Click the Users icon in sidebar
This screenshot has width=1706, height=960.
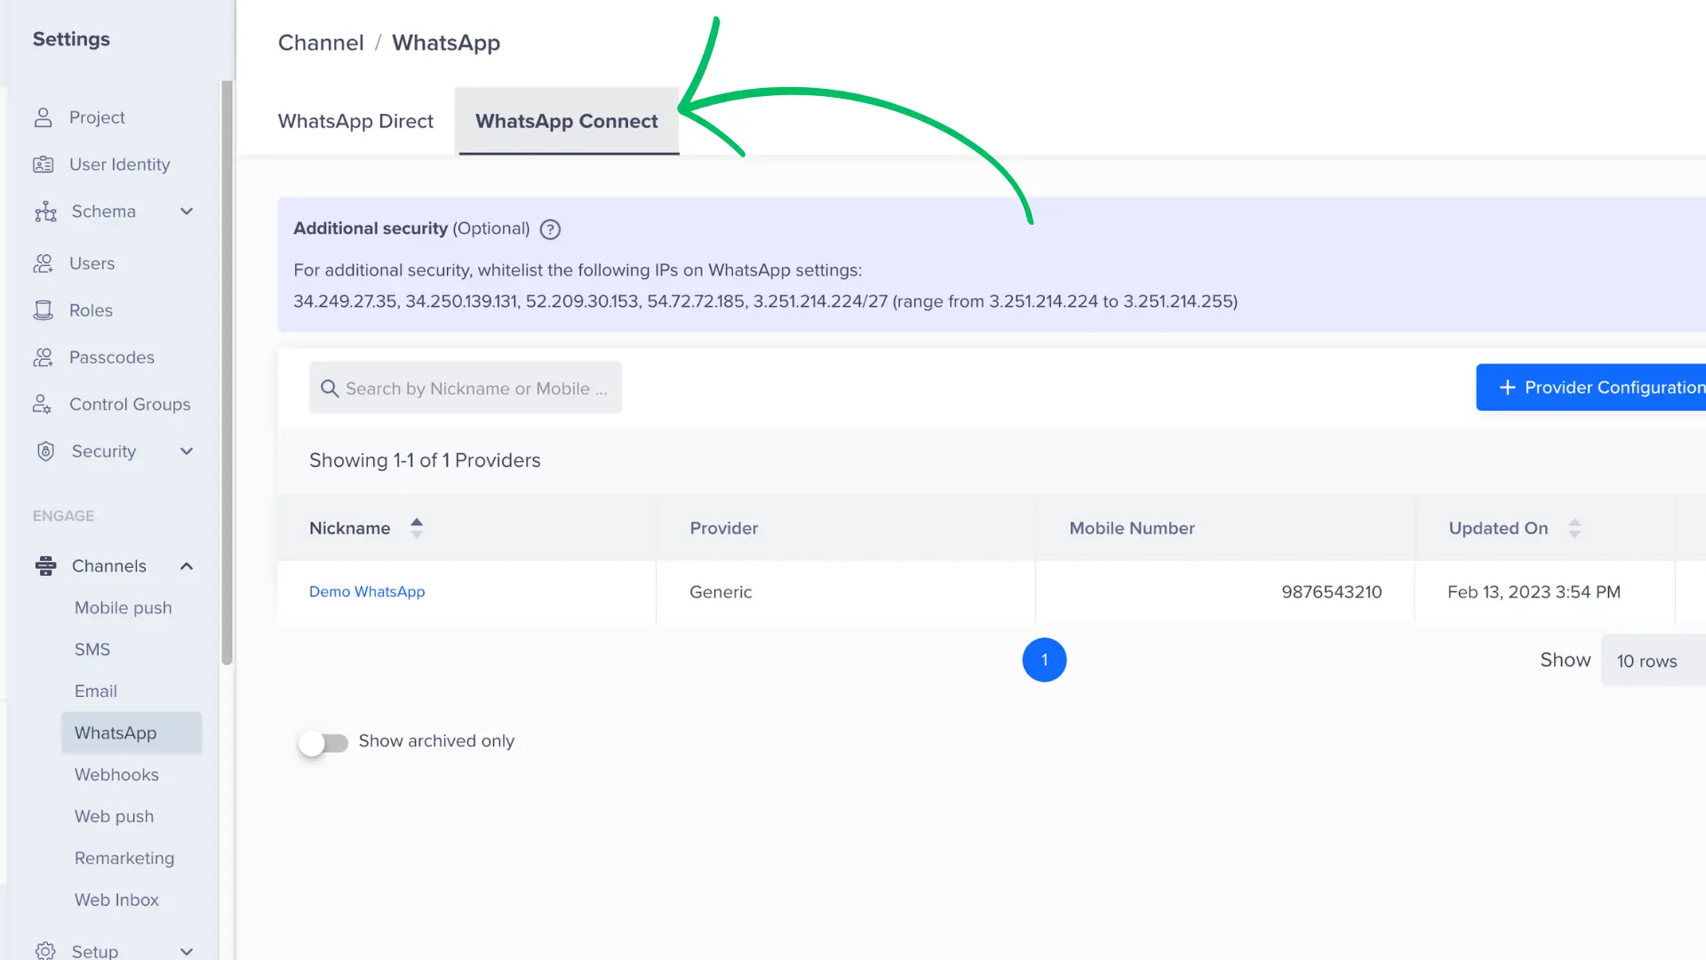(43, 263)
